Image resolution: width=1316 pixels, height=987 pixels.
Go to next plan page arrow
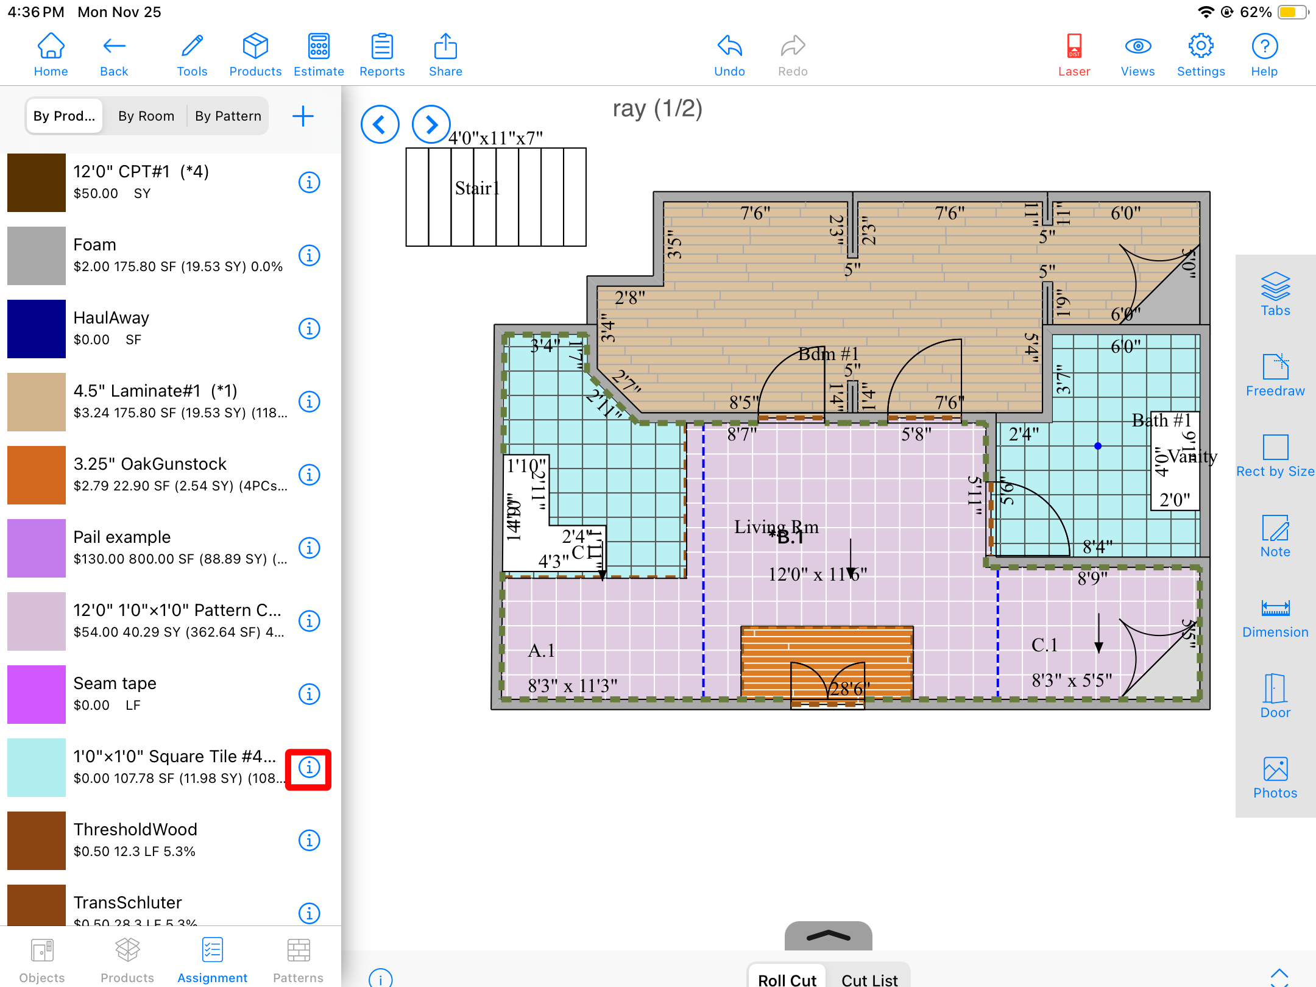[x=431, y=124]
